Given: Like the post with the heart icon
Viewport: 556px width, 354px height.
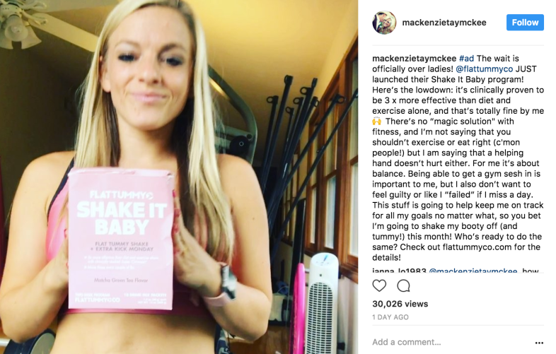Looking at the screenshot, I should [x=379, y=285].
